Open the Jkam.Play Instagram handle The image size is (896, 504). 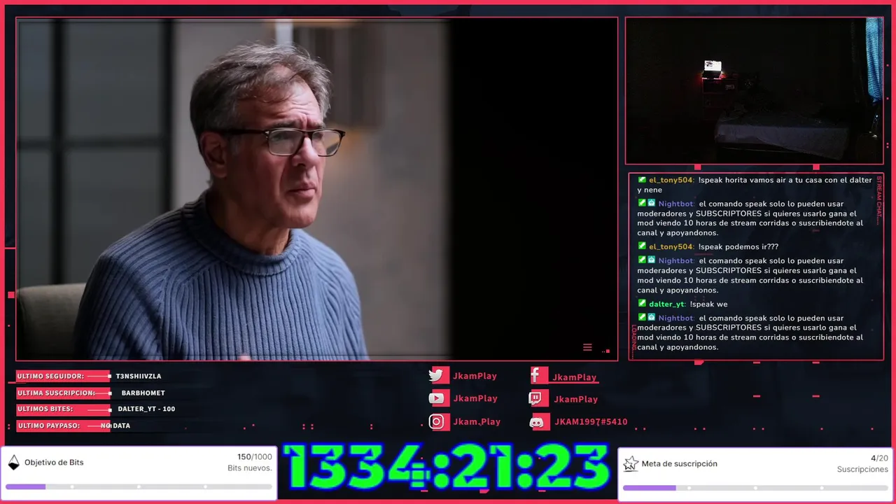click(x=477, y=421)
